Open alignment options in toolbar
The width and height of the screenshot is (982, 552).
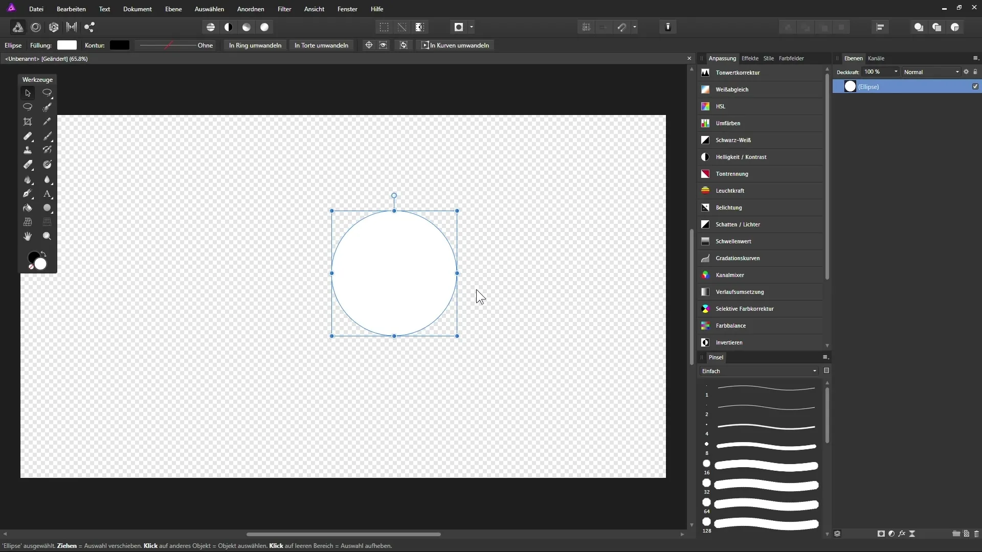pyautogui.click(x=880, y=27)
